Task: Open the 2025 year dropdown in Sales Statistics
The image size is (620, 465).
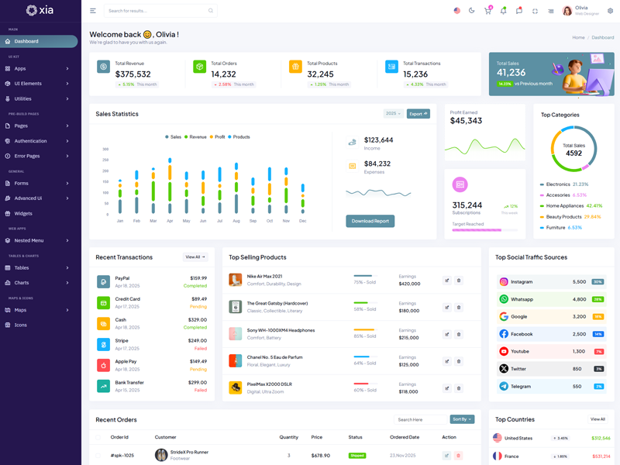Action: (x=393, y=114)
